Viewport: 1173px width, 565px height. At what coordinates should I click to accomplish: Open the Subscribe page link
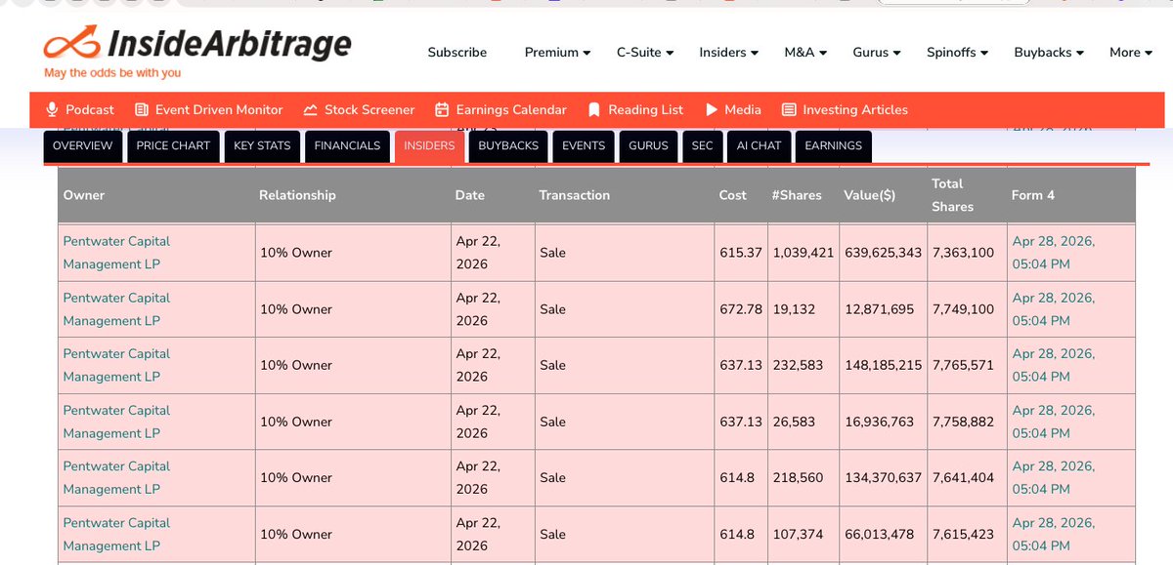pyautogui.click(x=456, y=53)
